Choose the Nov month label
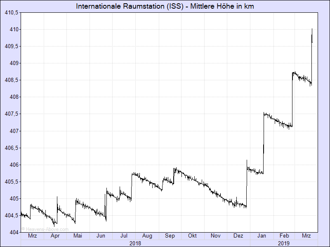Viewport: 330px width, 247px height. click(x=215, y=236)
